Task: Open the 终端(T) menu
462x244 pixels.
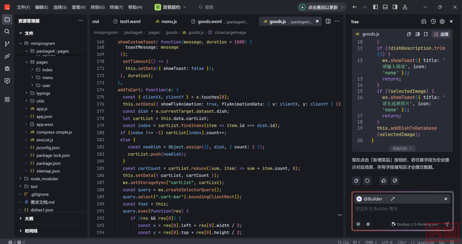Action: [116, 7]
